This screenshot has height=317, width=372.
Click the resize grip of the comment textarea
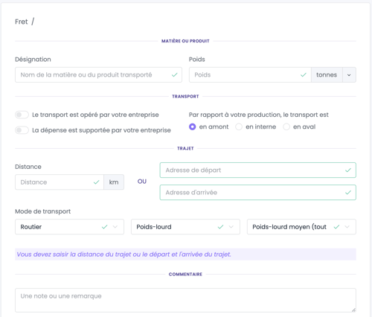point(353,310)
